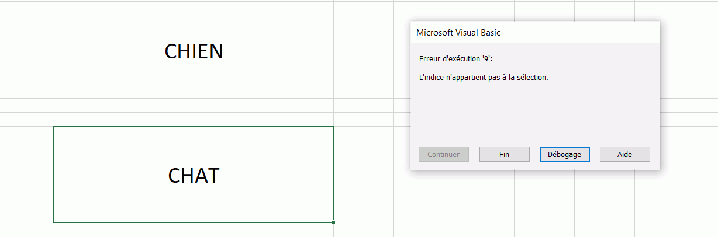Screen dimensions: 718x237
Task: Click the "Erreur d'exécution '9':" text
Action: coord(460,59)
